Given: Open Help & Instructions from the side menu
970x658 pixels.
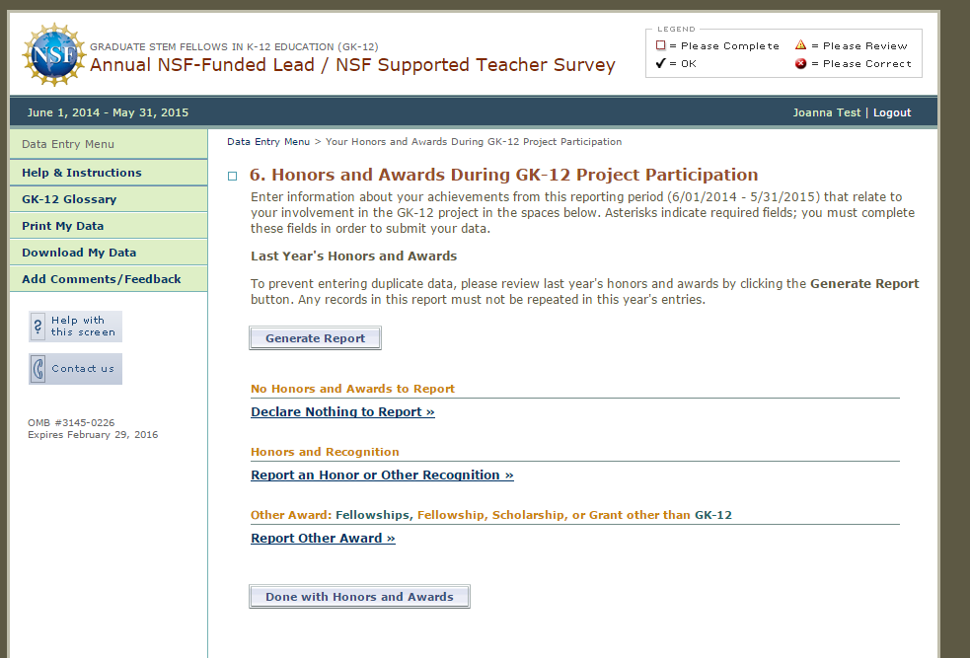Looking at the screenshot, I should 82,173.
